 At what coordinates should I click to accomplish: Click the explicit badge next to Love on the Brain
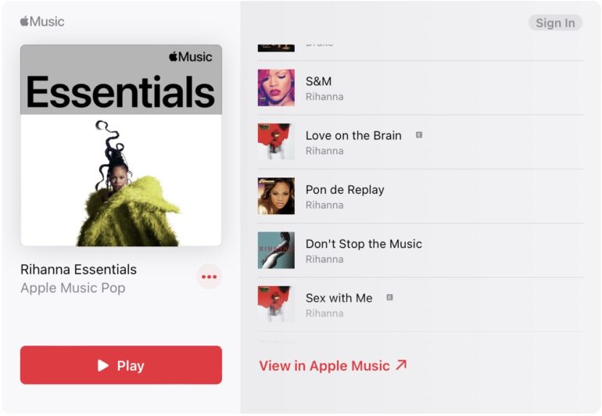coord(419,134)
